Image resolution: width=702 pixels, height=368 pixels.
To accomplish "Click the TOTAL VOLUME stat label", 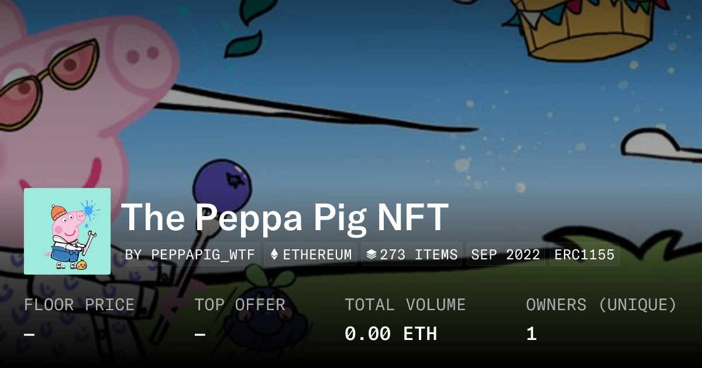I will 405,305.
